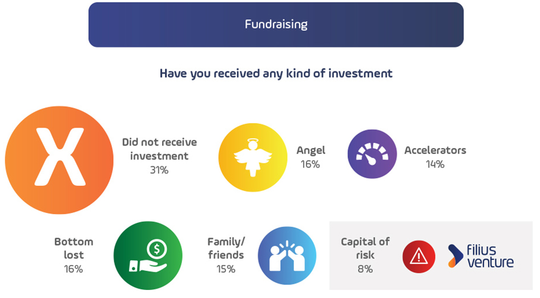
Task: Click the purple accelerator gauge icon
Action: click(372, 154)
